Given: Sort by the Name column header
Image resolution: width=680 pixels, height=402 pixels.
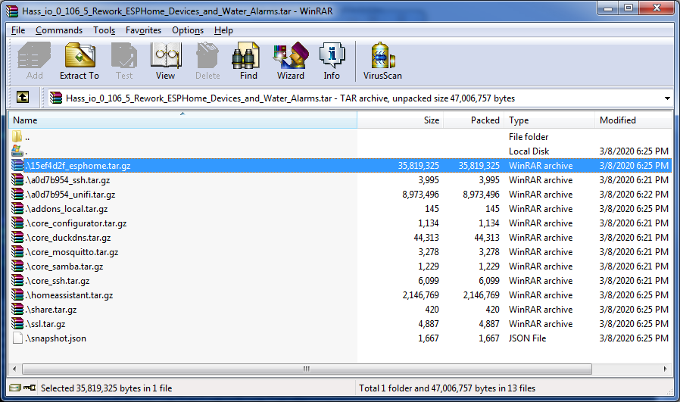Looking at the screenshot, I should (x=182, y=120).
